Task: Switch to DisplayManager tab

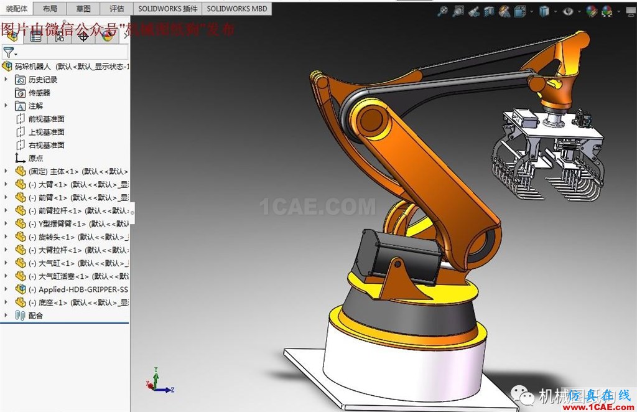Action: tap(107, 37)
